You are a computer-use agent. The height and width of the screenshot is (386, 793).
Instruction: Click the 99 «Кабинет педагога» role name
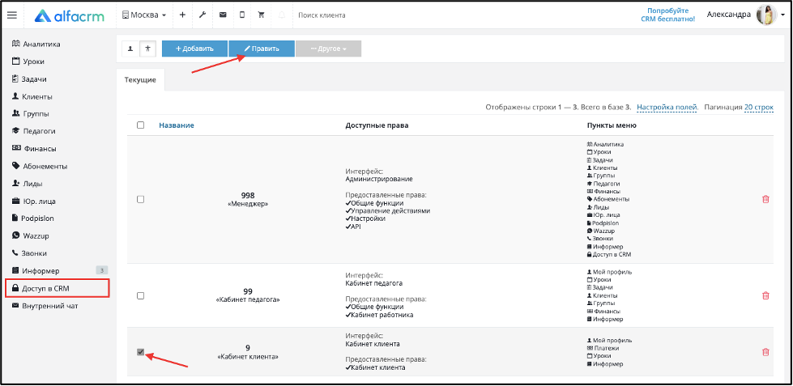[248, 295]
